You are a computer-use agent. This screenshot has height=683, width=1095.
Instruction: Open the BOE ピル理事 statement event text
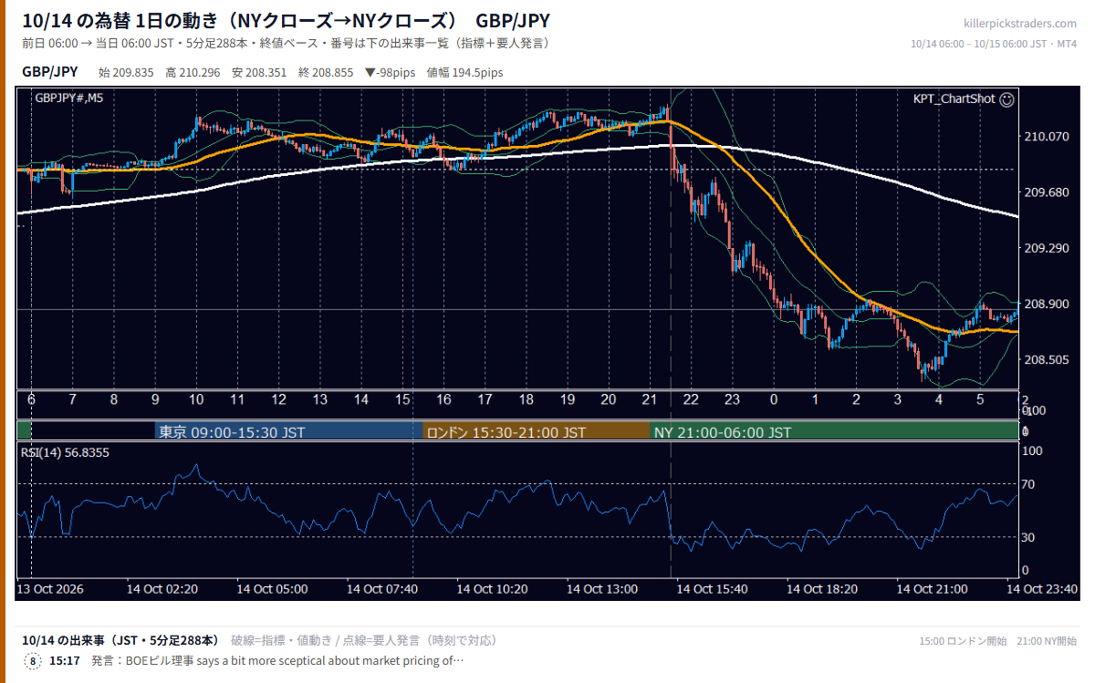click(x=277, y=661)
